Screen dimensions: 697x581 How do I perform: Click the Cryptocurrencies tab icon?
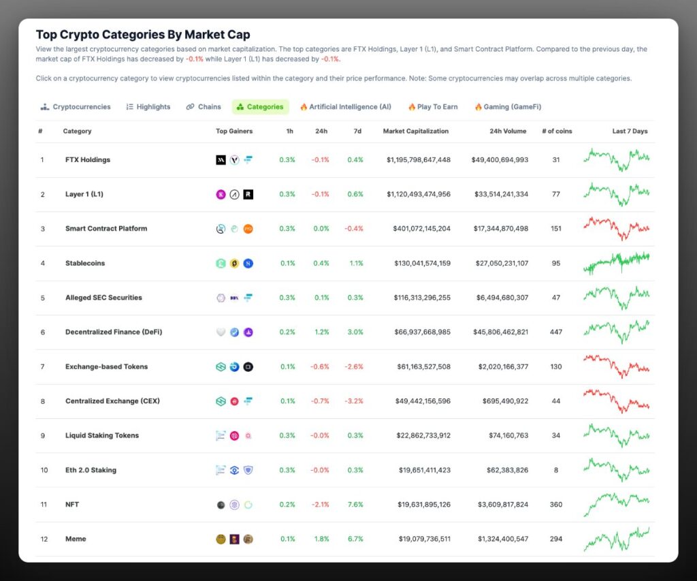point(44,107)
